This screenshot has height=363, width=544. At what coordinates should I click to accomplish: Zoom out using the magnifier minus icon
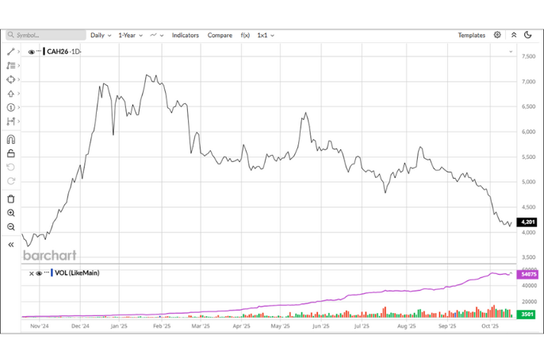pyautogui.click(x=10, y=227)
